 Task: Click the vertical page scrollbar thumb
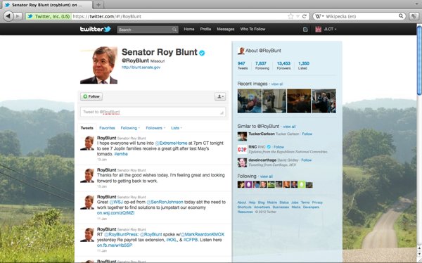(419, 60)
